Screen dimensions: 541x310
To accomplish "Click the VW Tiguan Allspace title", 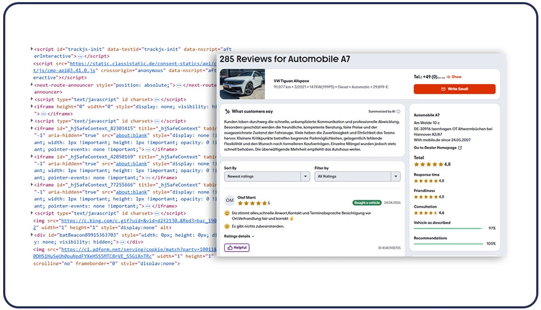I will (291, 81).
